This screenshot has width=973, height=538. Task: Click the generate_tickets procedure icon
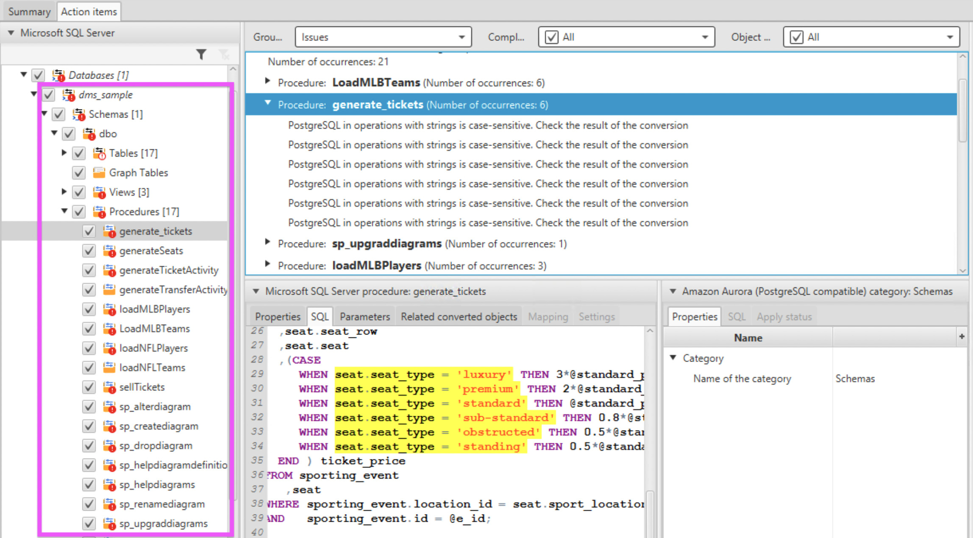[109, 231]
